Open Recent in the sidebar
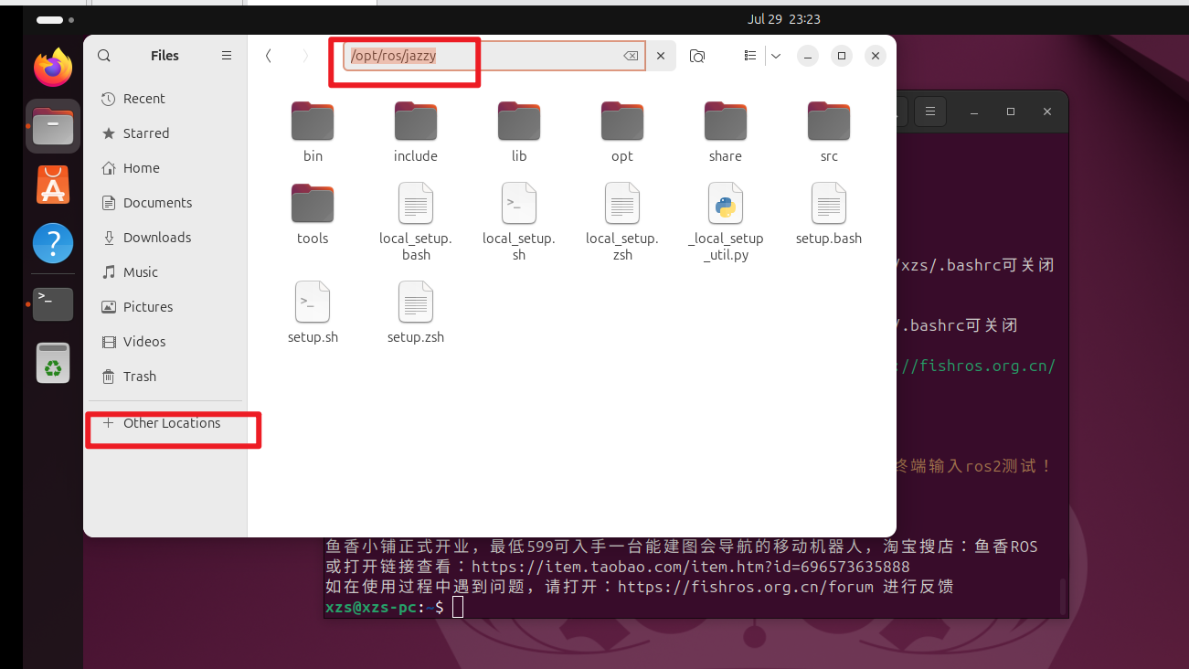This screenshot has width=1189, height=669. point(165,99)
